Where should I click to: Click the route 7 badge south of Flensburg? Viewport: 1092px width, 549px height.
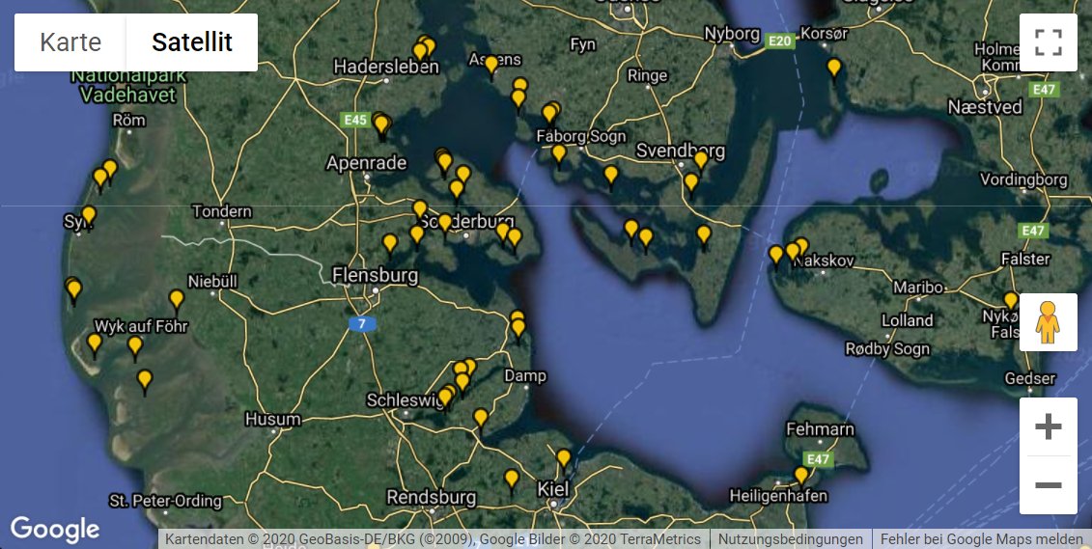(362, 323)
